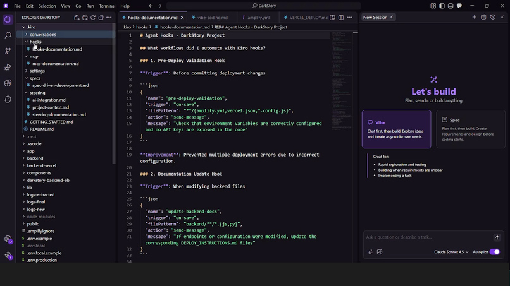Open mcp-documentation.md in the tree
The width and height of the screenshot is (510, 286).
tap(55, 64)
